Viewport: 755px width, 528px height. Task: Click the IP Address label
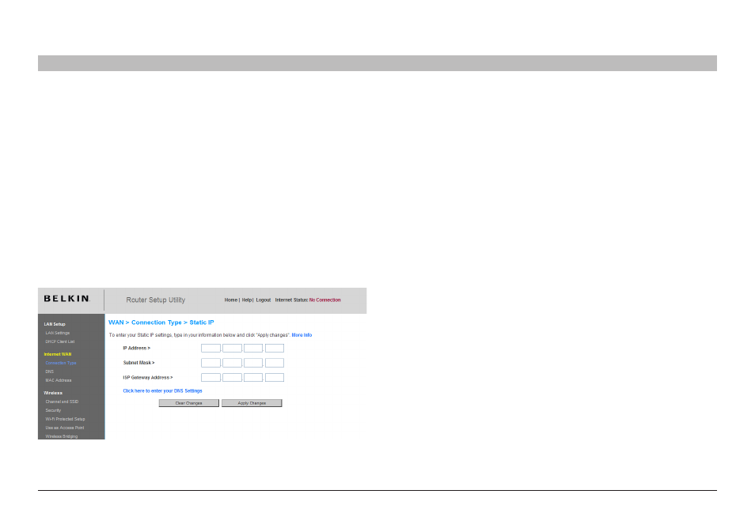(x=137, y=348)
